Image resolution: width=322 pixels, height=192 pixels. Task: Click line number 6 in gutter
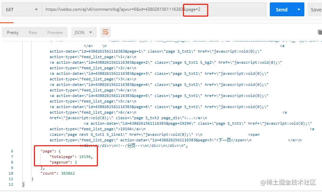point(12,151)
